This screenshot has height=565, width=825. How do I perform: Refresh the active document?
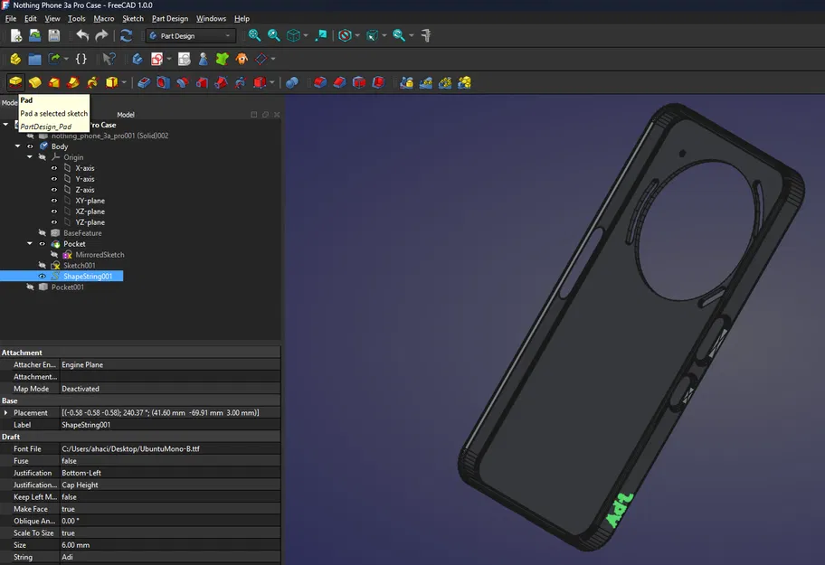tap(125, 35)
